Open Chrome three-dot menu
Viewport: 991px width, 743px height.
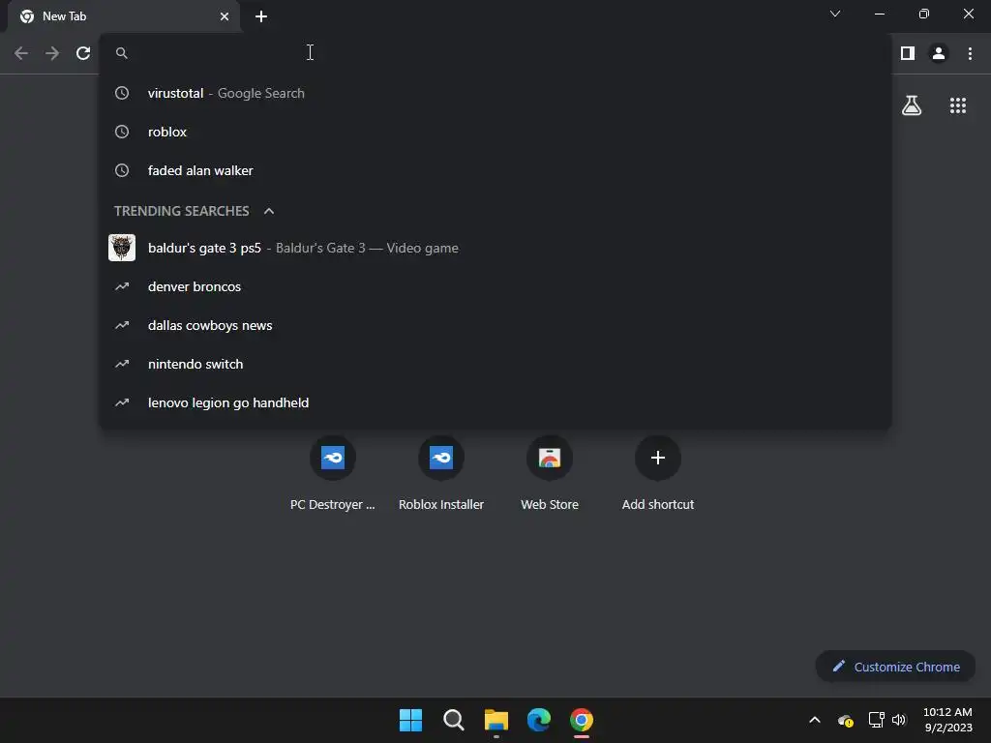coord(970,53)
